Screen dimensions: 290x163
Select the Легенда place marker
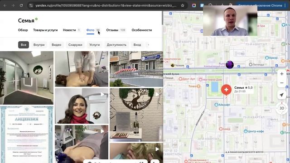pos(256,64)
